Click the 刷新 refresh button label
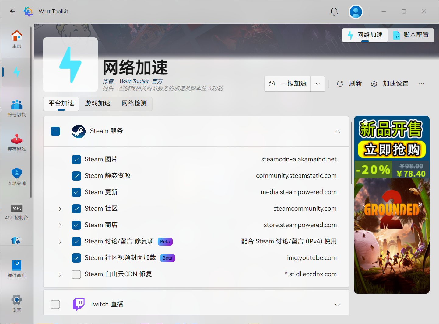This screenshot has height=324, width=439. [356, 84]
